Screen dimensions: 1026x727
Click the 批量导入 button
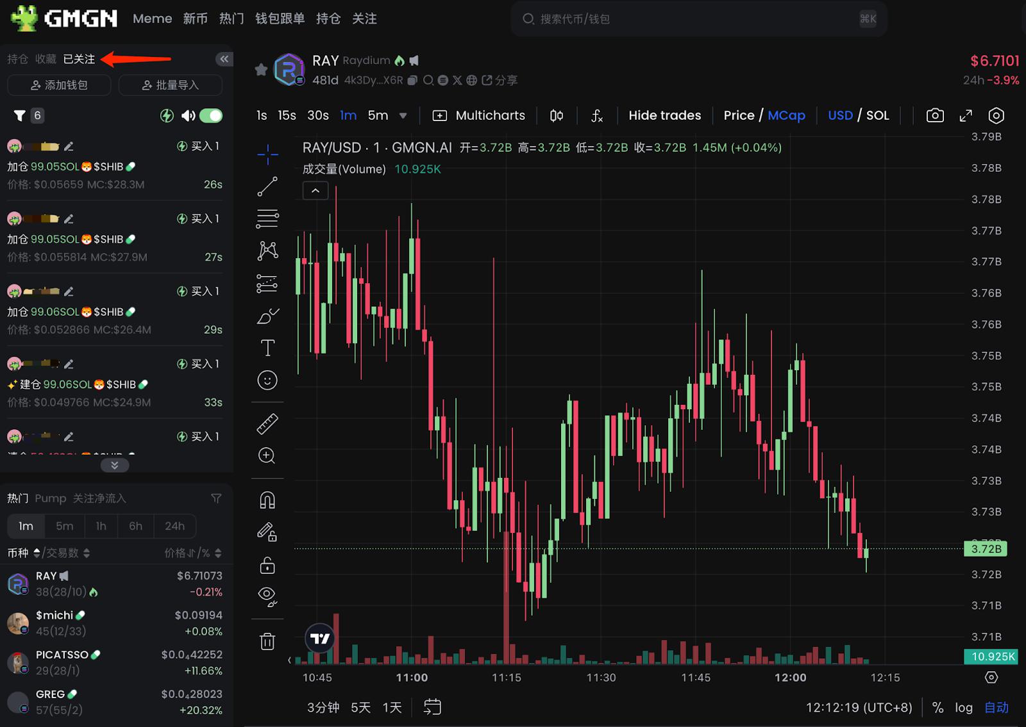pos(171,85)
